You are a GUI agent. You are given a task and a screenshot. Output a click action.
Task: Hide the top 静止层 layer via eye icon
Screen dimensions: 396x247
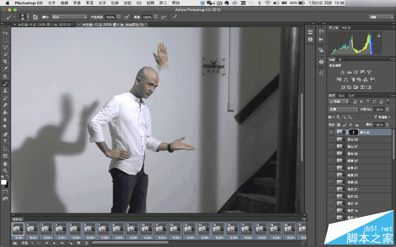point(331,132)
